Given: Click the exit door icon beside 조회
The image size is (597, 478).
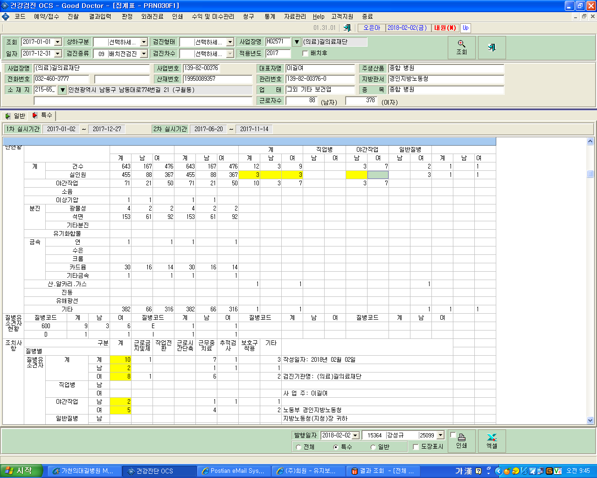Looking at the screenshot, I should point(492,47).
